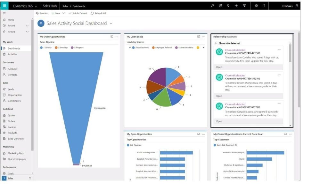
Task: Go back in Relationship Assistant panel
Action: coord(216,43)
